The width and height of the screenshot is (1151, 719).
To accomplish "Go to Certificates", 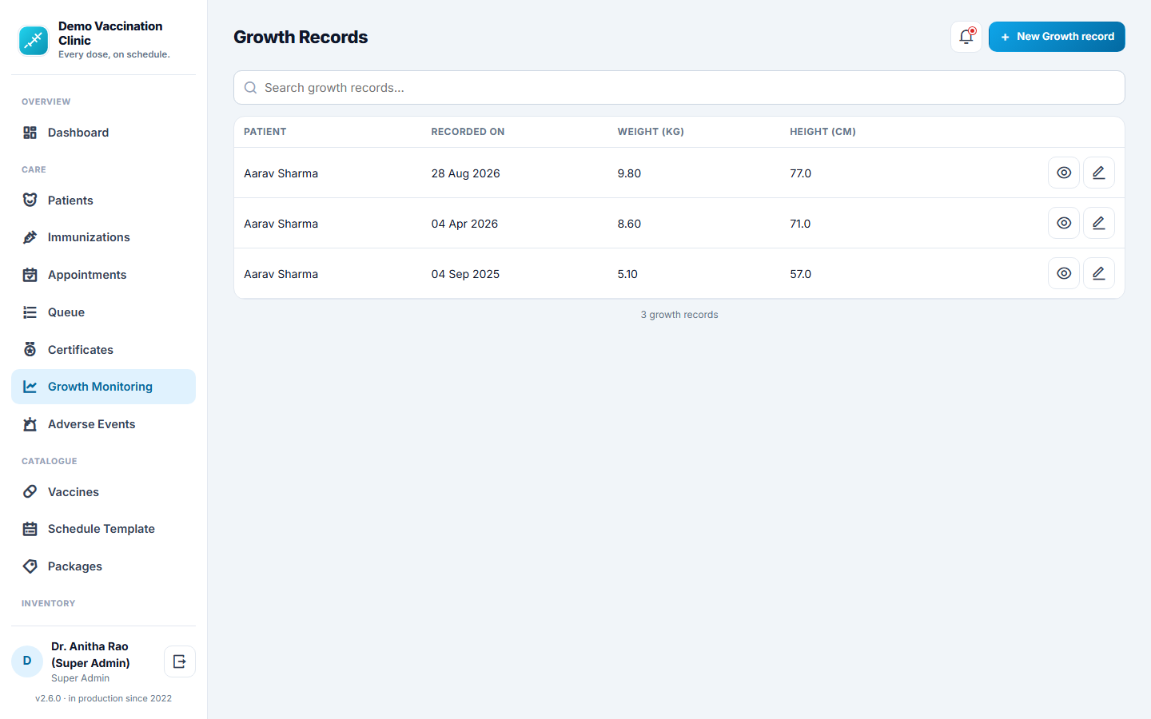I will pyautogui.click(x=103, y=350).
